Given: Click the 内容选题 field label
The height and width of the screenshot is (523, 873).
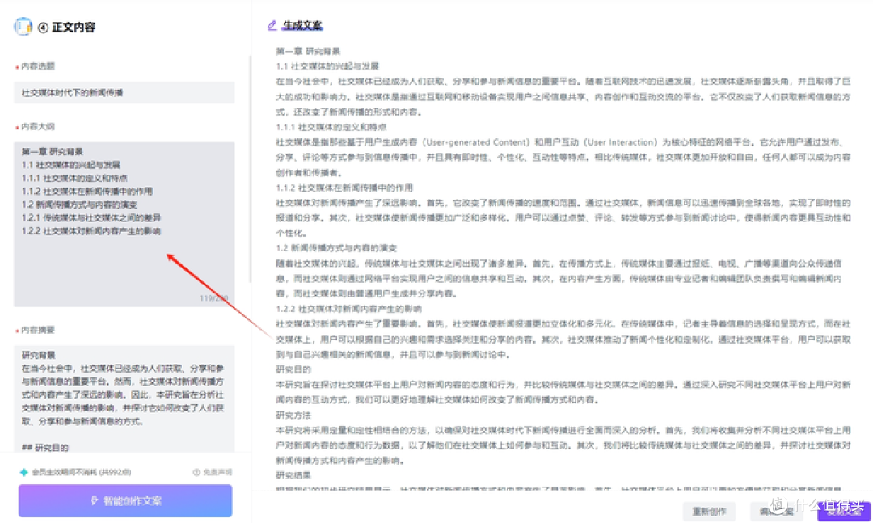Looking at the screenshot, I should [38, 66].
